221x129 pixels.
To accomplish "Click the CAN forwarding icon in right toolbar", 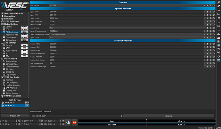I will pos(219,60).
